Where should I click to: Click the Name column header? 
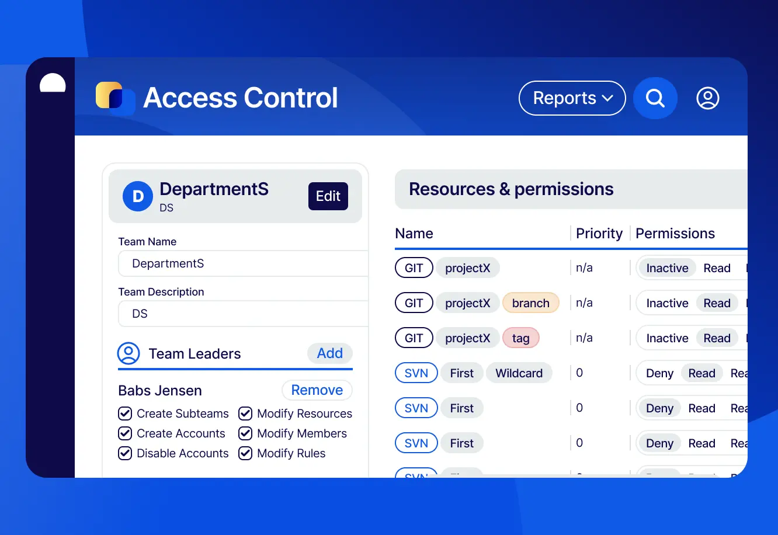tap(414, 234)
